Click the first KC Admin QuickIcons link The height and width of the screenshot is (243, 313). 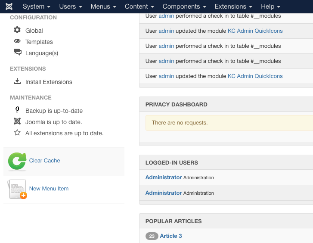(255, 31)
